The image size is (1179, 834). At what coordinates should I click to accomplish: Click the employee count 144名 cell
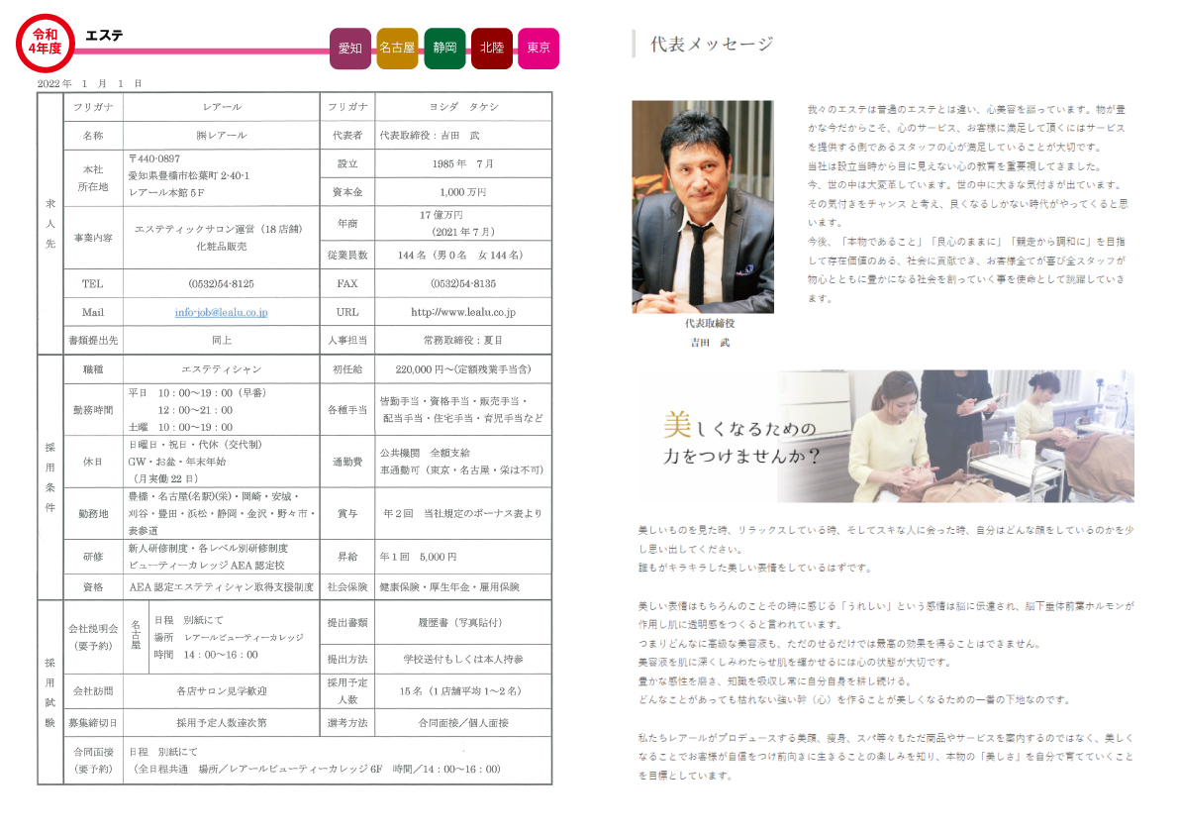pyautogui.click(x=463, y=255)
